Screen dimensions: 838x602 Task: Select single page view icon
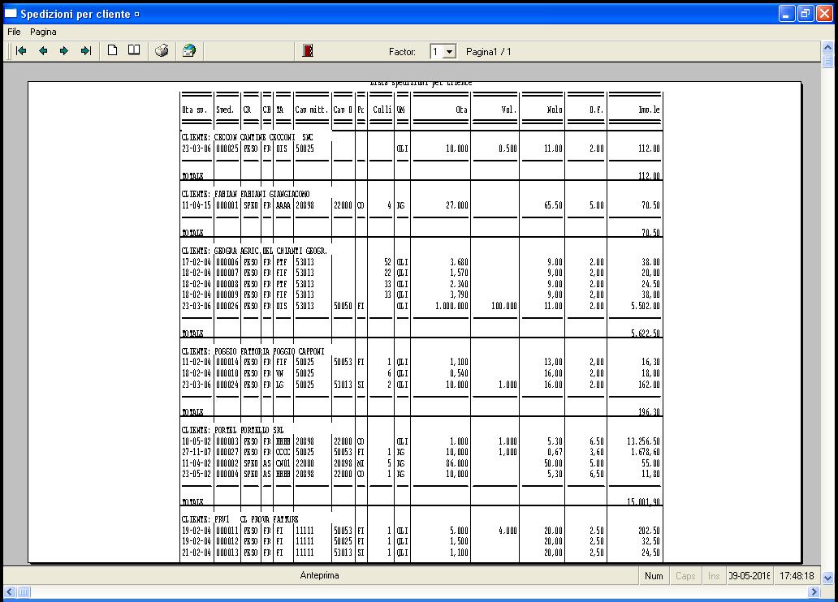(112, 51)
